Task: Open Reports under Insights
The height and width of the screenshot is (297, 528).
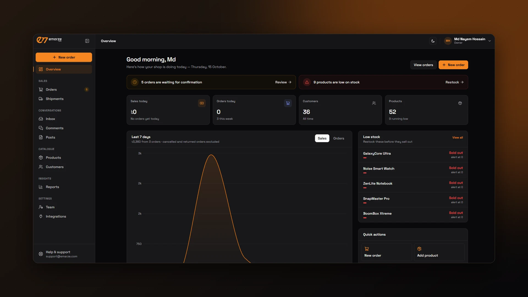Action: (x=64, y=187)
